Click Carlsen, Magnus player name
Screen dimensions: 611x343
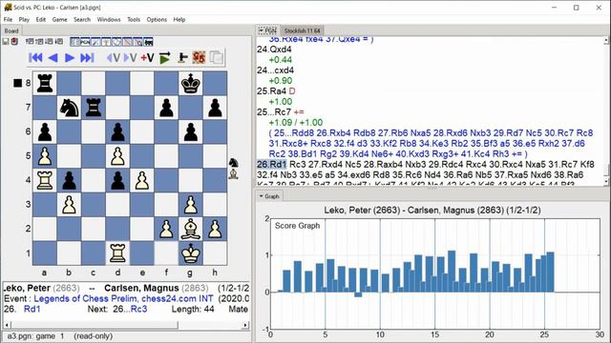tap(141, 288)
